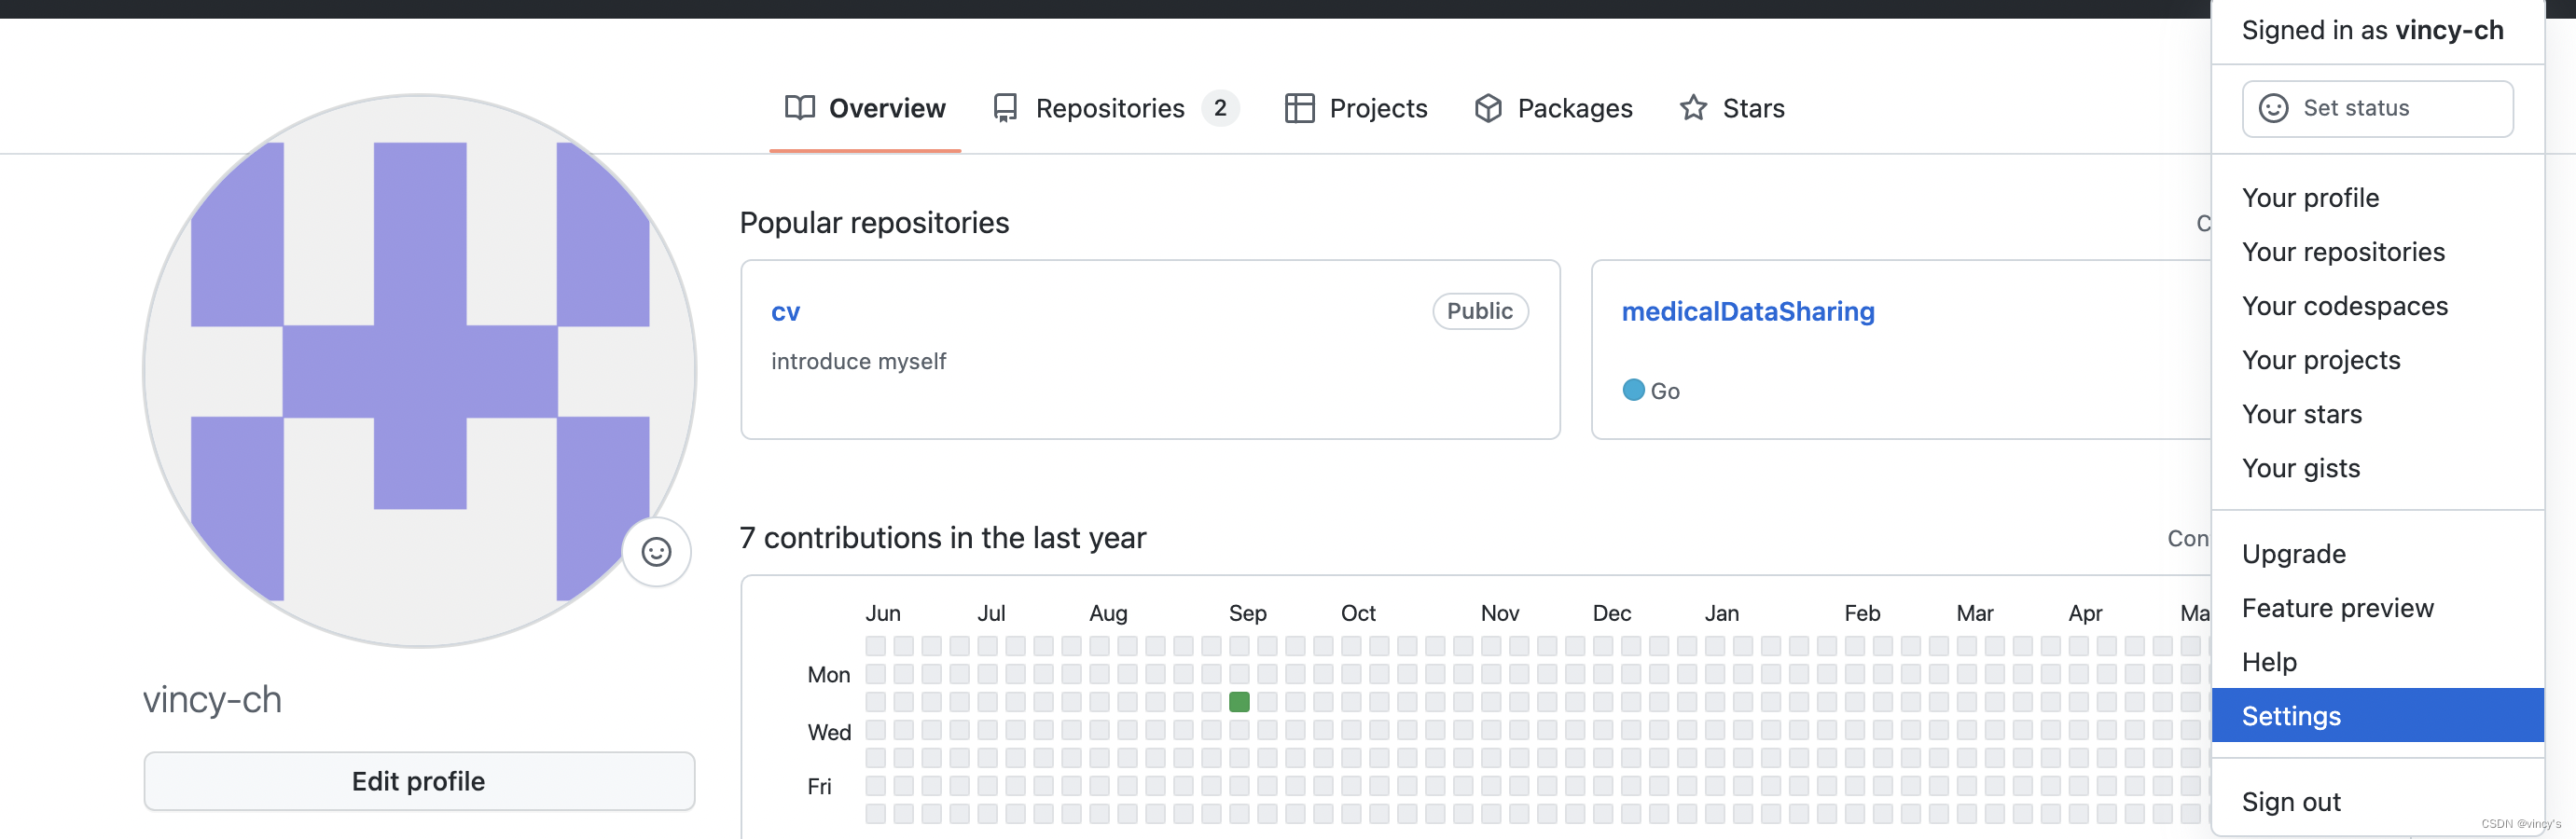Screen dimensions: 2576x839
Task: Select Your codespaces in the menu
Action: [2377, 306]
